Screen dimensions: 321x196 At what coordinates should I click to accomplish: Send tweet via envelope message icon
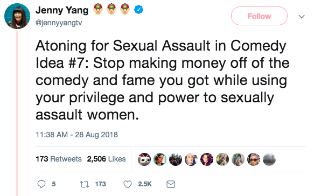click(x=171, y=184)
